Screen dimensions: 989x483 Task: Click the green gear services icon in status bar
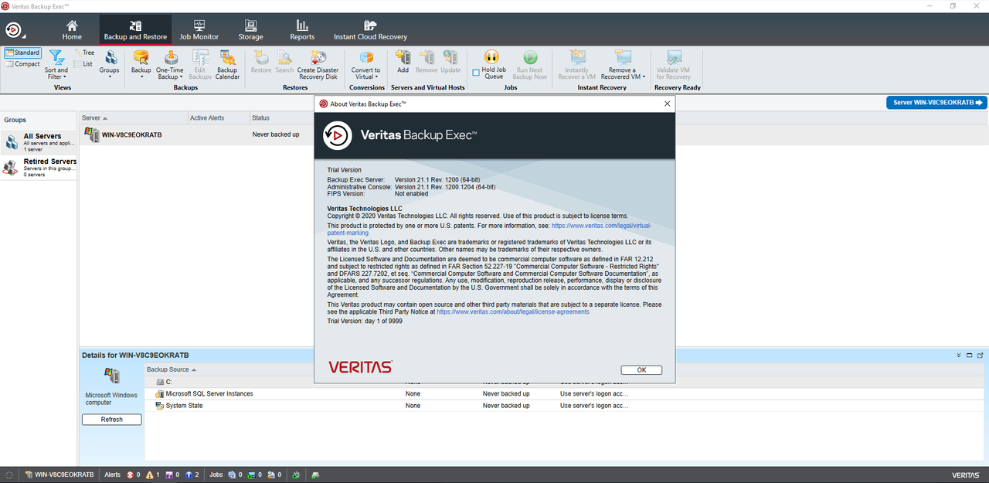[x=297, y=474]
